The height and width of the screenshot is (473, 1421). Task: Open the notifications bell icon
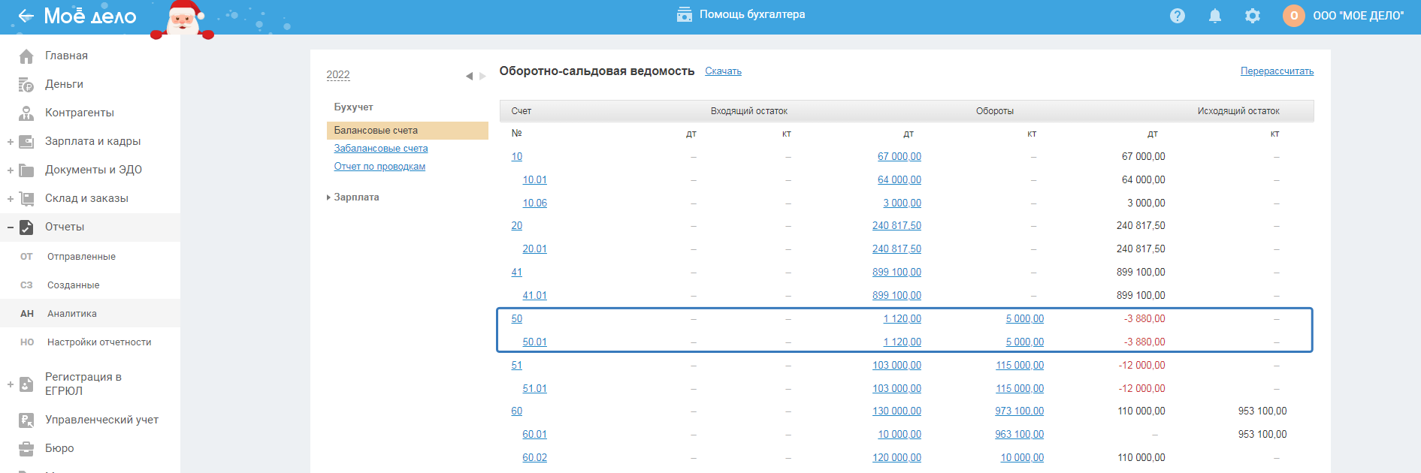[1215, 16]
